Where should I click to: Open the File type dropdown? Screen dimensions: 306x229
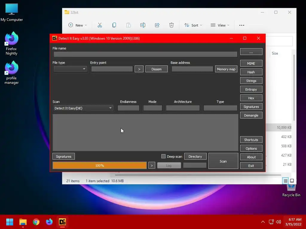click(x=70, y=69)
